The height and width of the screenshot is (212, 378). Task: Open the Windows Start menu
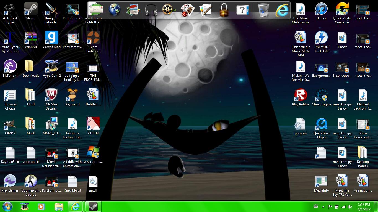pos(7,206)
